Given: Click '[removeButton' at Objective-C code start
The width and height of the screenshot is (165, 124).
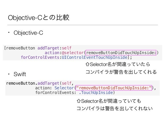Looking at the screenshot, I should click(x=19, y=48).
